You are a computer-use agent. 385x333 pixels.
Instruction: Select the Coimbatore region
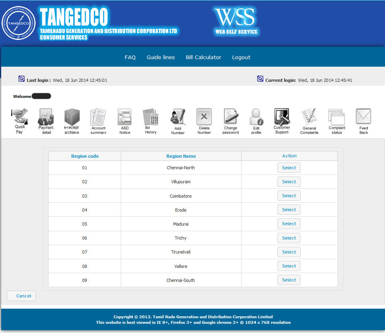click(x=289, y=196)
